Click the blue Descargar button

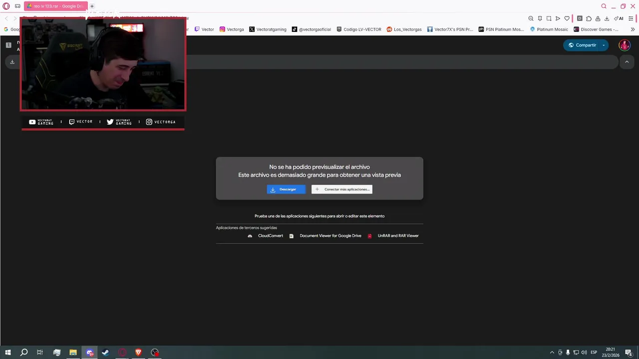[x=286, y=189]
